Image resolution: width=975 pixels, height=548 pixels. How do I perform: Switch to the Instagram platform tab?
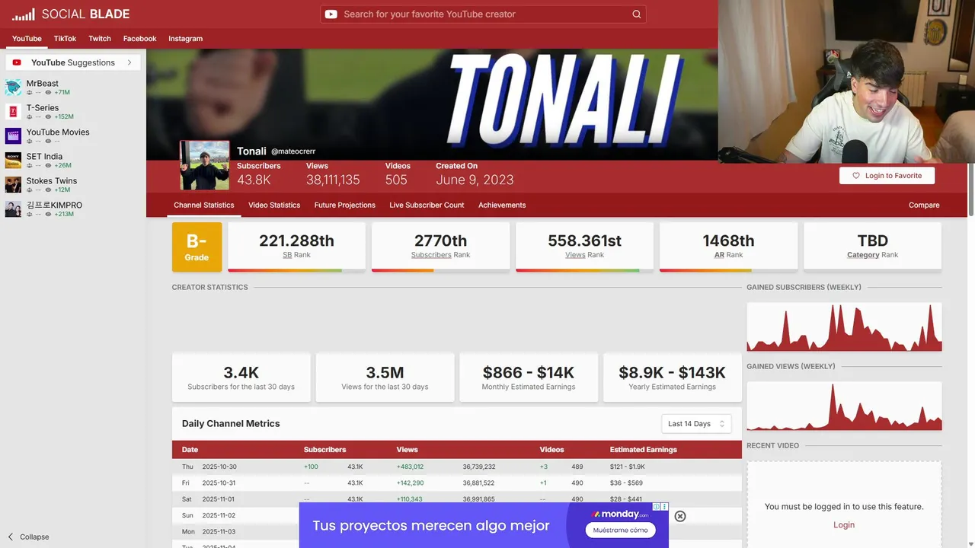[186, 39]
